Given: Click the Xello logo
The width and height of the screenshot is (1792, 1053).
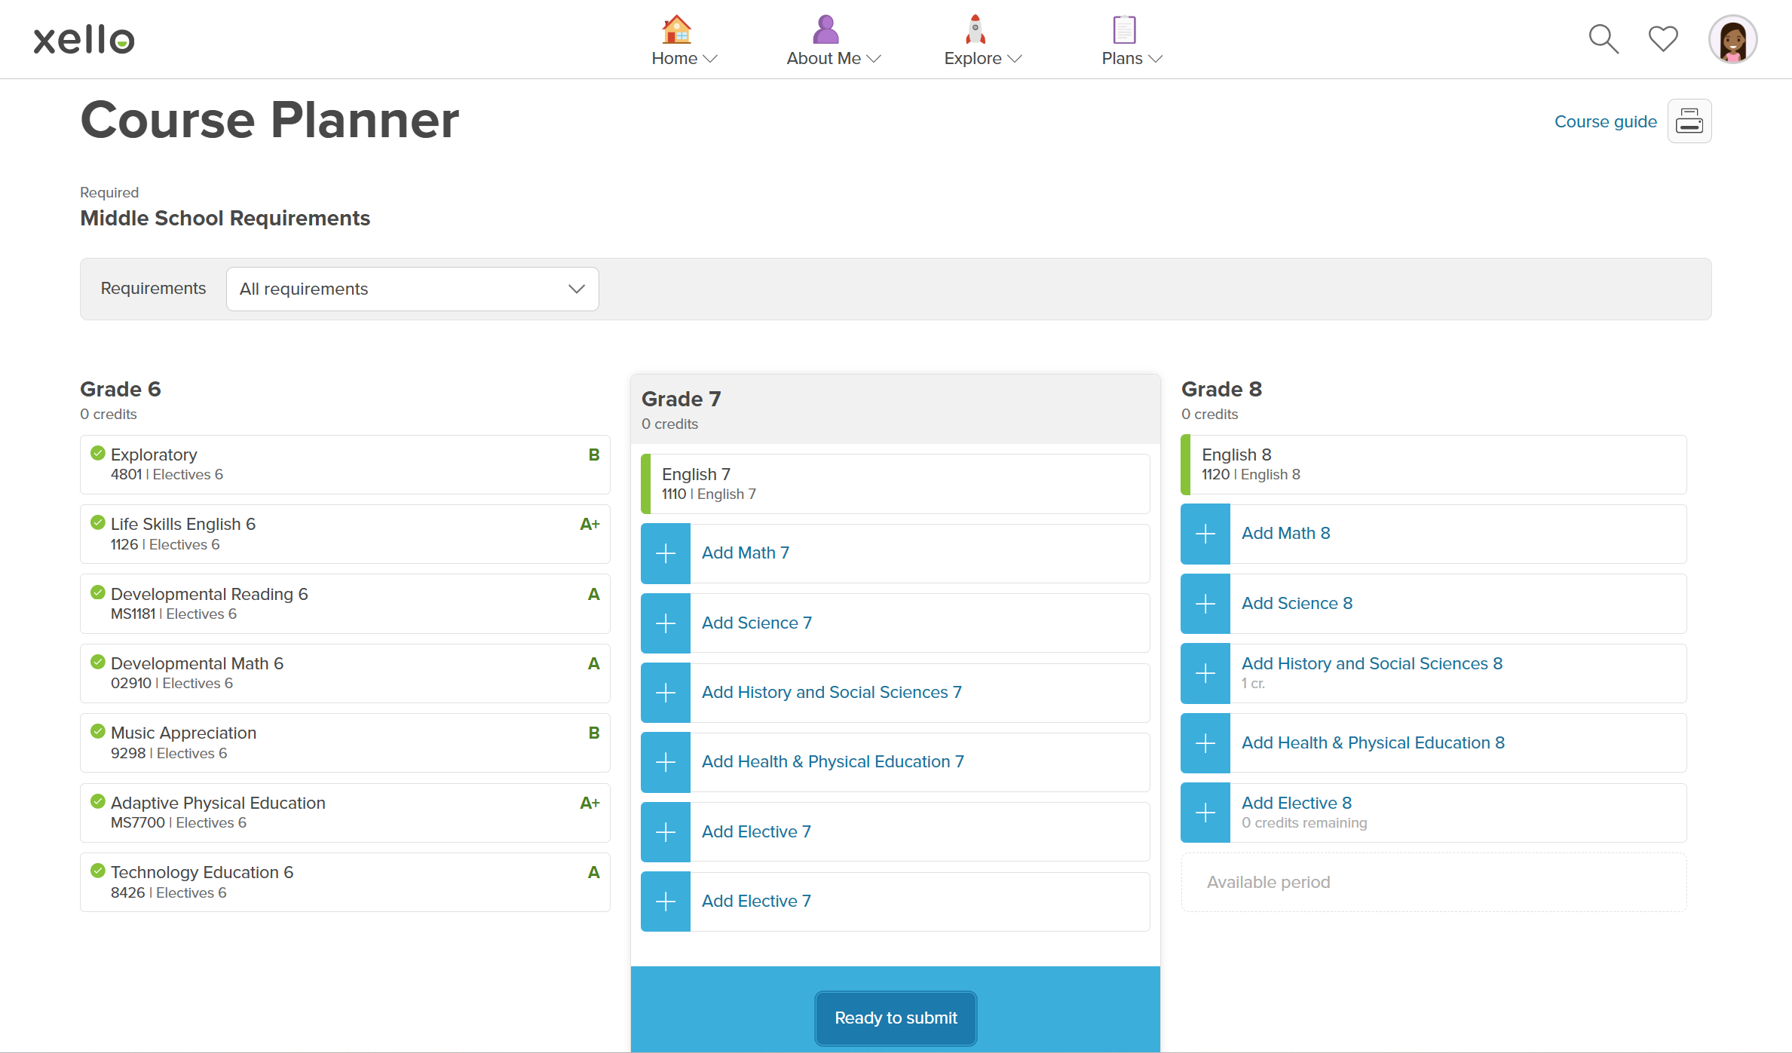Looking at the screenshot, I should click(84, 39).
